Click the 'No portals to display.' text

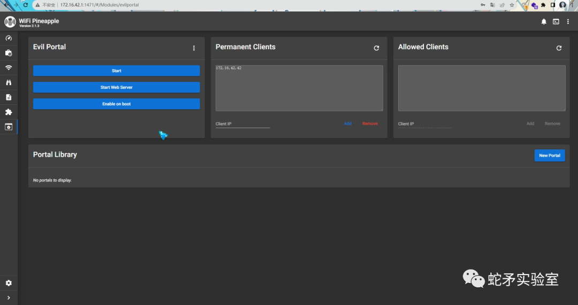[52, 180]
